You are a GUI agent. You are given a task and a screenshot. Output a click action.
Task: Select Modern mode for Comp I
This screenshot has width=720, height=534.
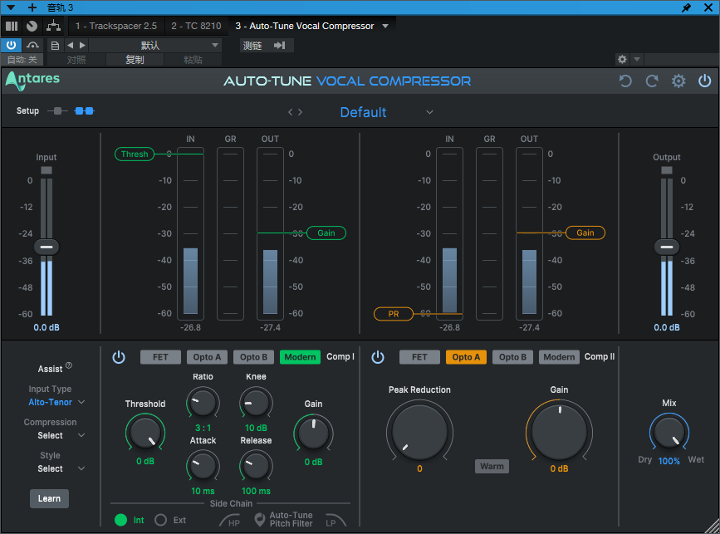(x=300, y=357)
